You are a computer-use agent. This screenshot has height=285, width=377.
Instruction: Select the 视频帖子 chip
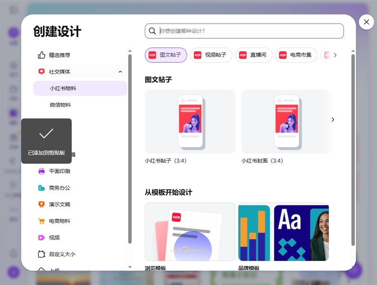tap(211, 55)
